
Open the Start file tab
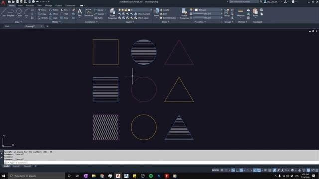point(7,26)
